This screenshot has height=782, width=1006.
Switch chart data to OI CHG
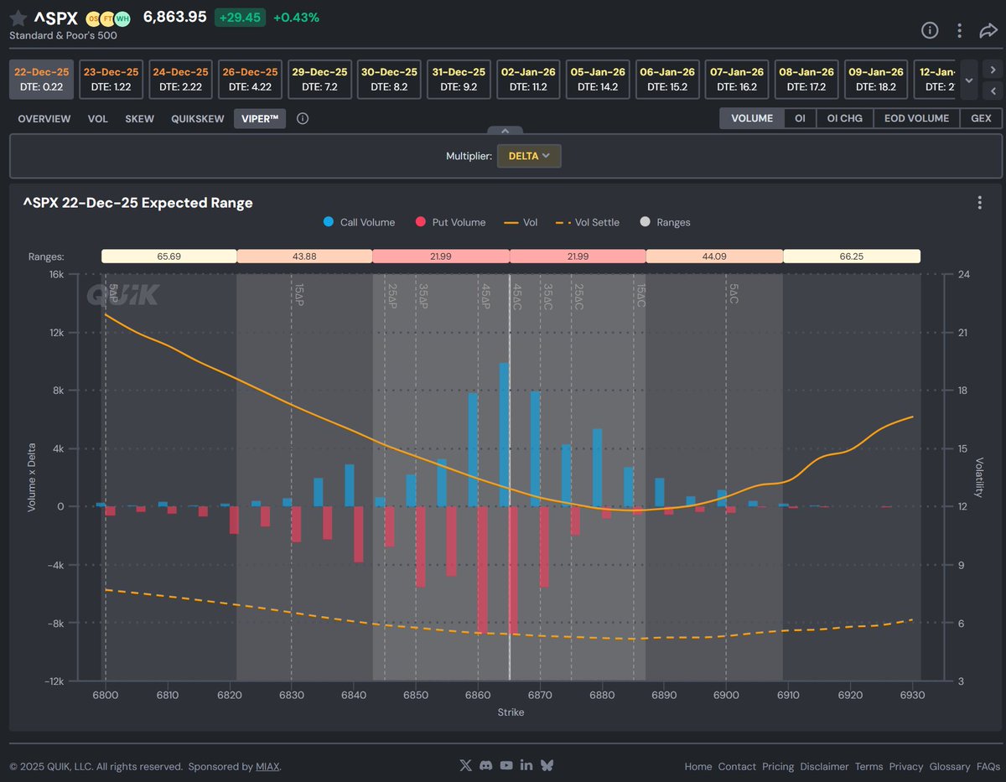pyautogui.click(x=844, y=118)
